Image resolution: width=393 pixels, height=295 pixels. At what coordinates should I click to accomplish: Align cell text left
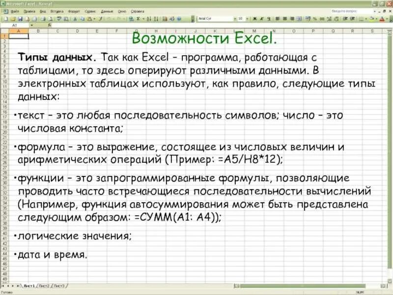(x=278, y=19)
